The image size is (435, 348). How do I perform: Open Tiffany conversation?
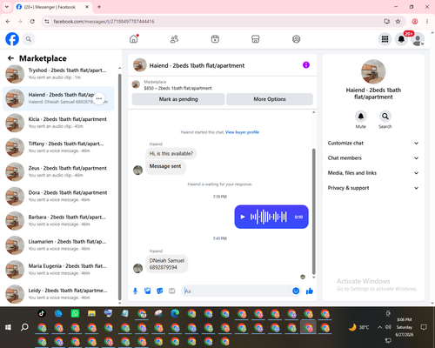pos(58,147)
